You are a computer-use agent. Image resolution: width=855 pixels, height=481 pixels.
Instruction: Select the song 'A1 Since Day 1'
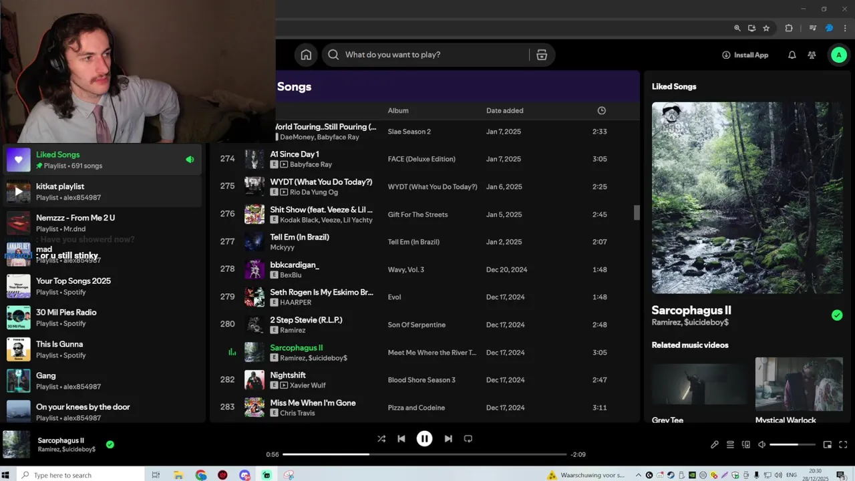(295, 154)
